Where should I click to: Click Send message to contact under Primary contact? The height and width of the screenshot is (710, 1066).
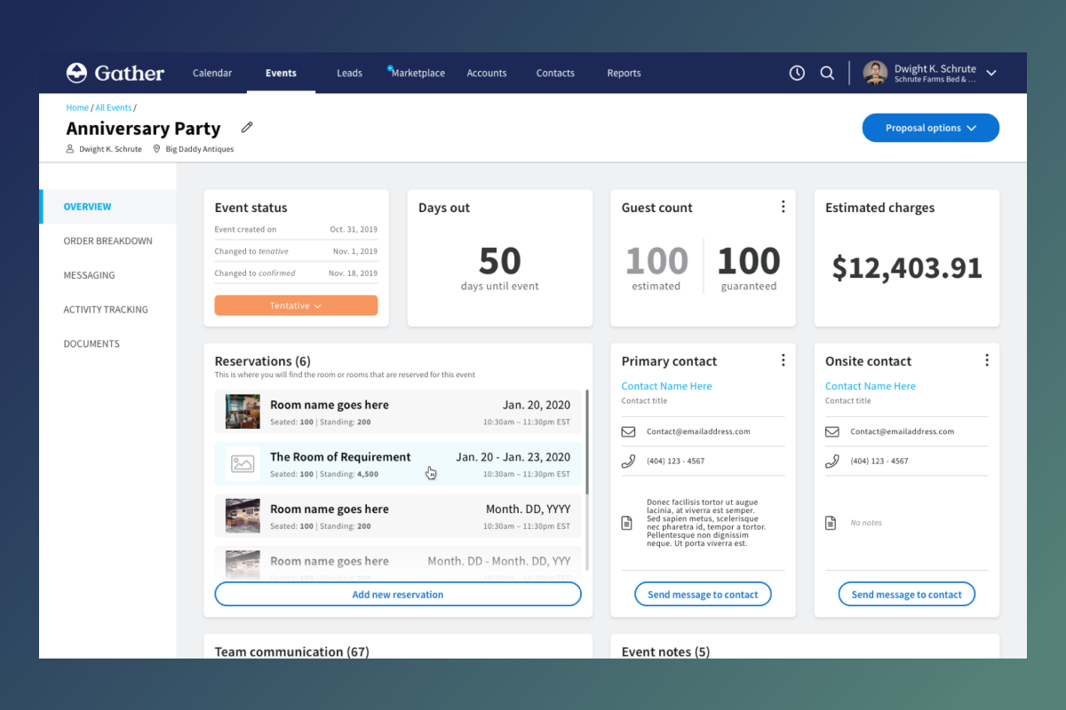pyautogui.click(x=703, y=595)
